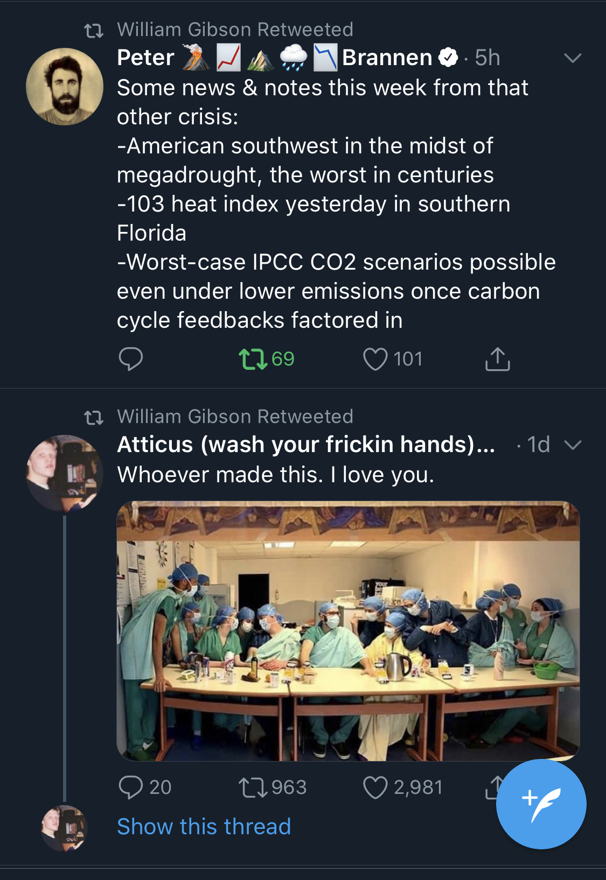Open Atticus's profile avatar
Image resolution: width=606 pixels, height=880 pixels.
(65, 473)
